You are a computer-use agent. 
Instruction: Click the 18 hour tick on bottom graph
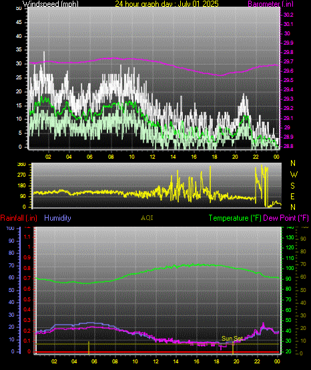coord(216,361)
